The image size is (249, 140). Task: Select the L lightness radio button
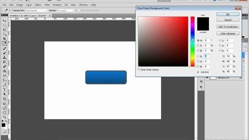point(220,40)
